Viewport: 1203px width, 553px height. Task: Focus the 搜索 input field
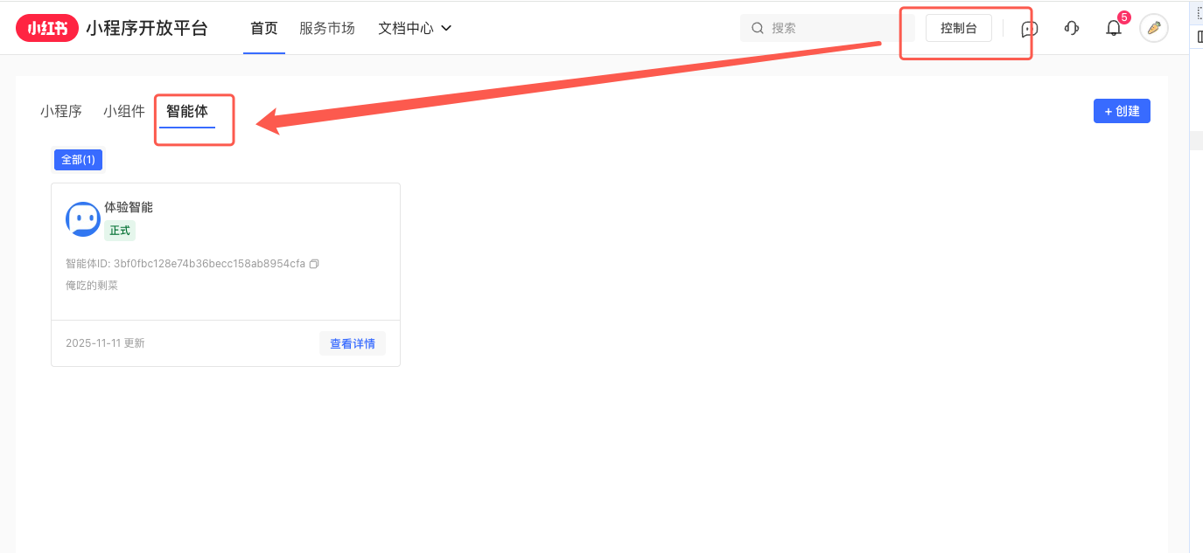[831, 28]
